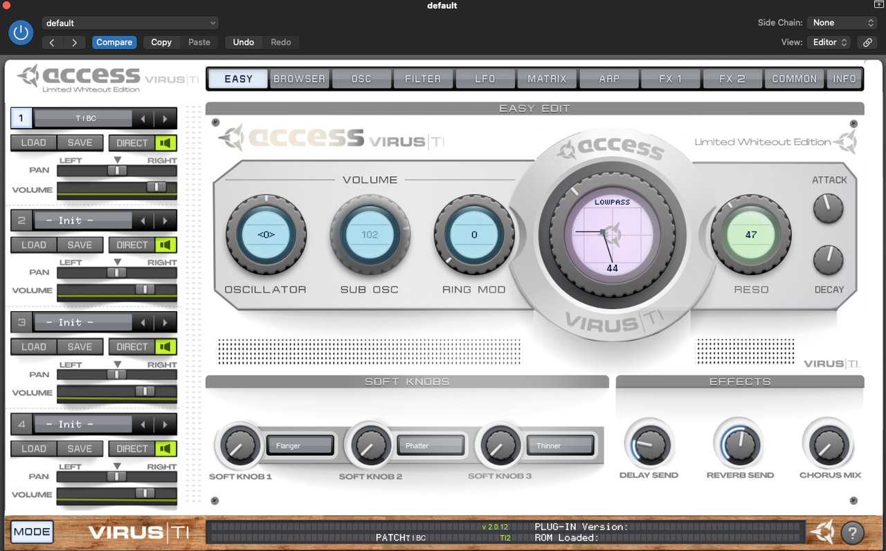Mute part 1 using its speaker toggle

165,143
